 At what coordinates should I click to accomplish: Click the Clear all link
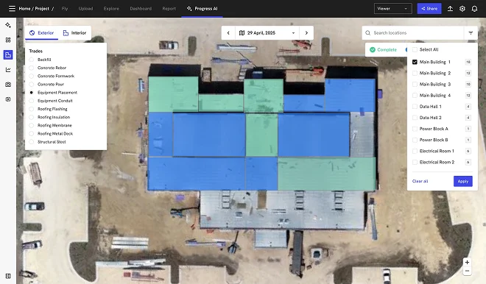(x=420, y=181)
